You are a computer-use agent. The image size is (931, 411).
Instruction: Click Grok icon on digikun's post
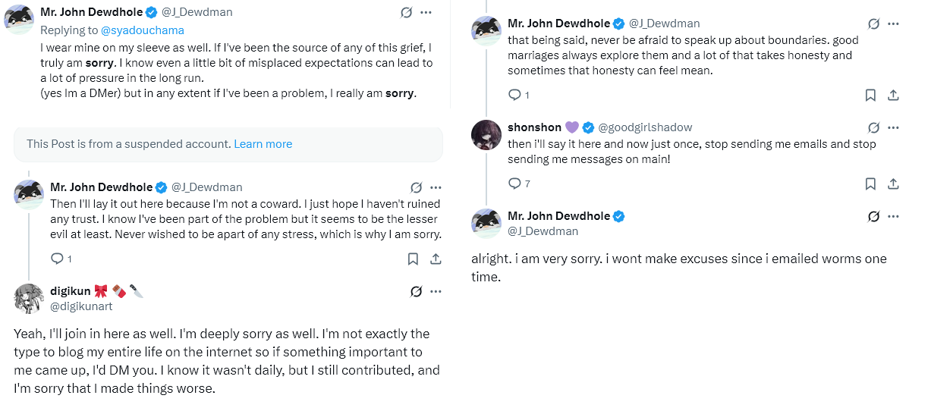[416, 291]
